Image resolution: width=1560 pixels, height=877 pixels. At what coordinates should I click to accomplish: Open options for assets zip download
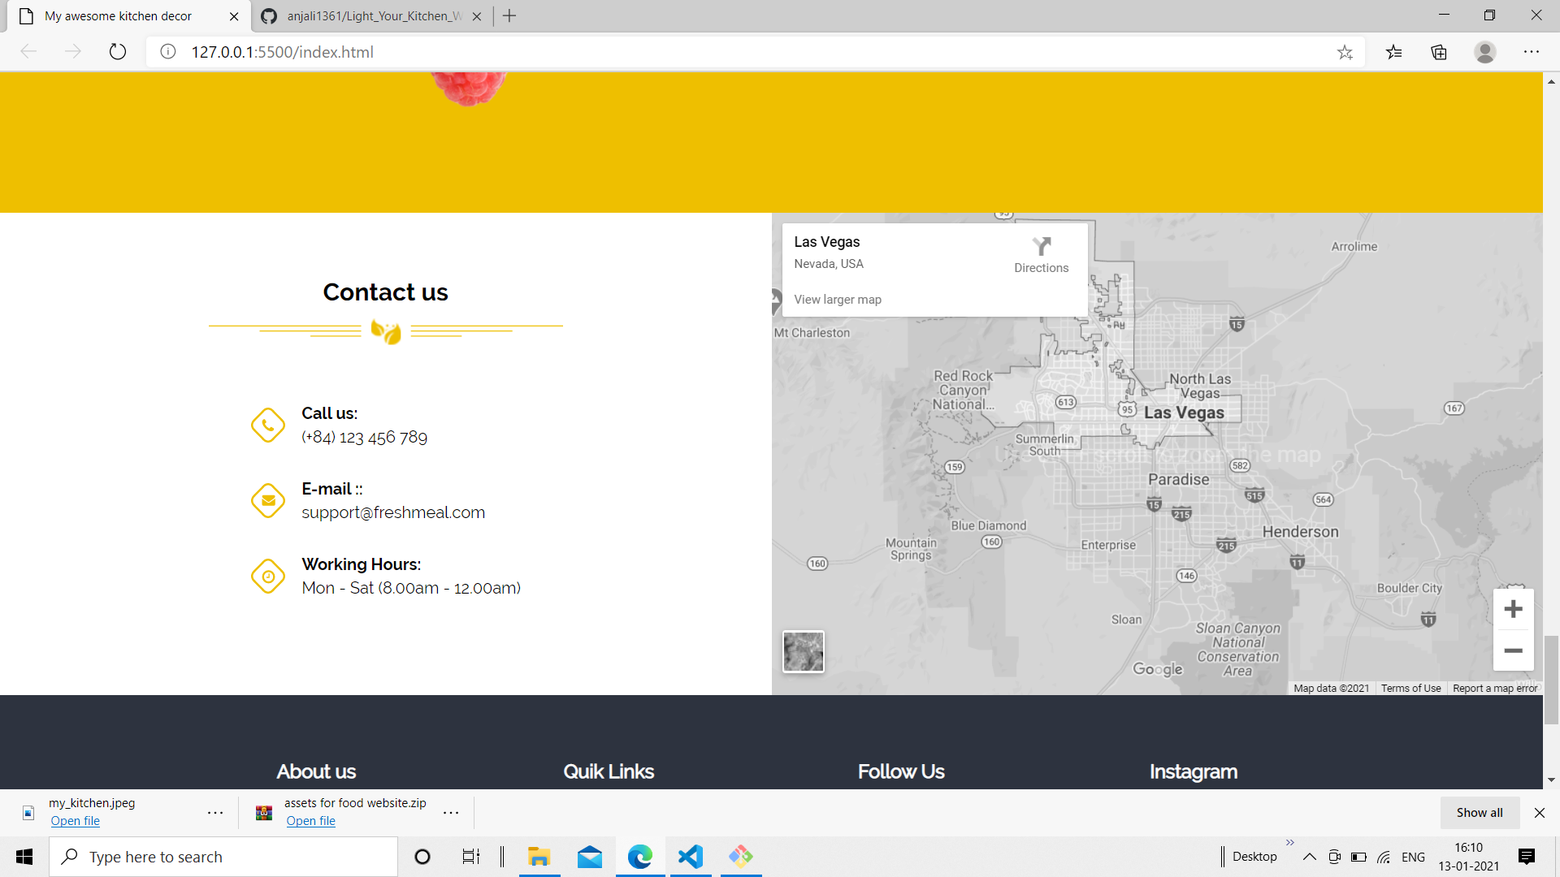click(451, 812)
